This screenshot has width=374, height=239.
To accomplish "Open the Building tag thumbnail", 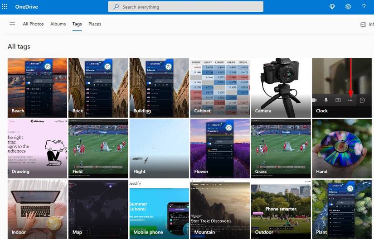I will click(159, 88).
